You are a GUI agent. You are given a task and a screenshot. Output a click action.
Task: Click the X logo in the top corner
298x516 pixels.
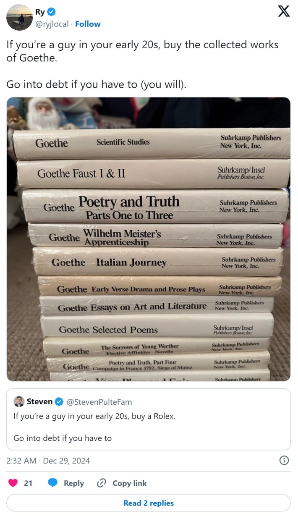click(x=284, y=11)
